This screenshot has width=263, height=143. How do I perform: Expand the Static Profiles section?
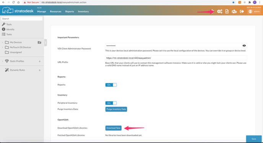tap(2, 61)
